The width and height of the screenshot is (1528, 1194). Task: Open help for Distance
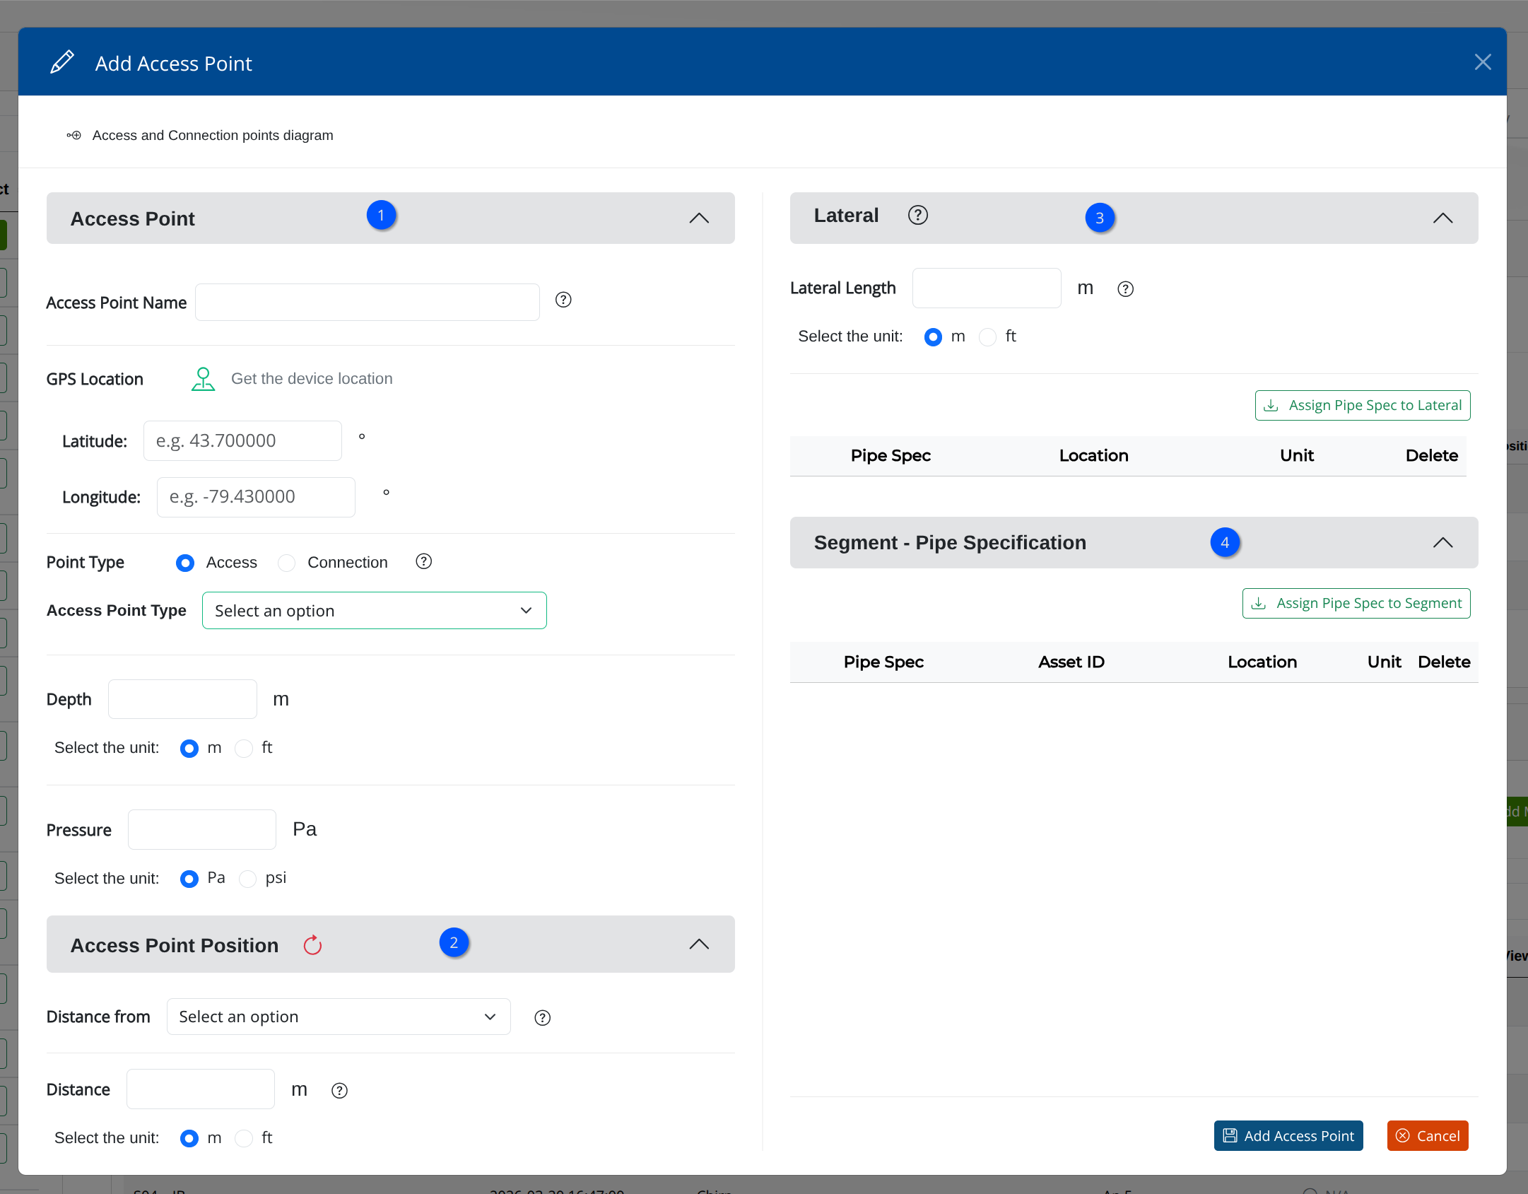pos(339,1091)
